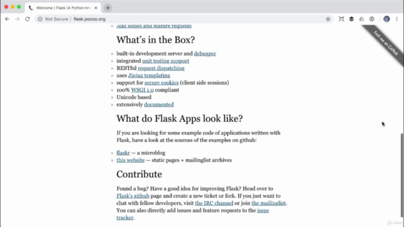This screenshot has width=404, height=227.
Task: Visit the IRC channel link
Action: click(x=214, y=203)
